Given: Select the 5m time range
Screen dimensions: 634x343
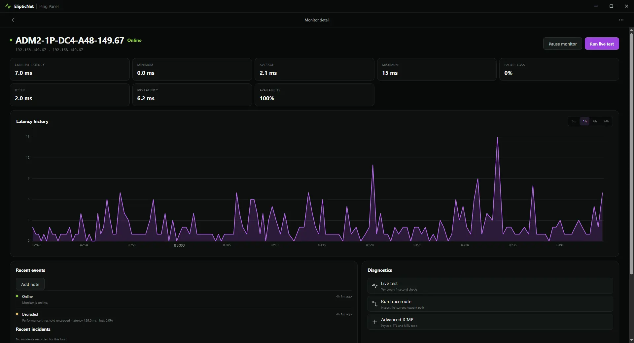Looking at the screenshot, I should 574,121.
